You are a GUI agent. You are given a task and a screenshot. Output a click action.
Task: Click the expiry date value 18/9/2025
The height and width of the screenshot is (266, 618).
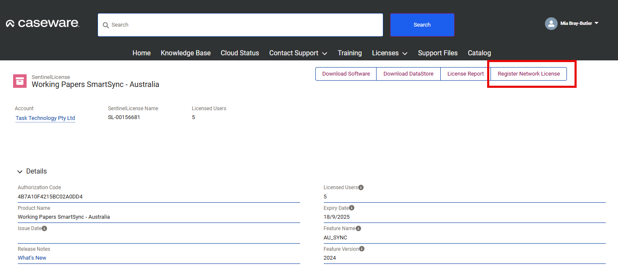(336, 217)
